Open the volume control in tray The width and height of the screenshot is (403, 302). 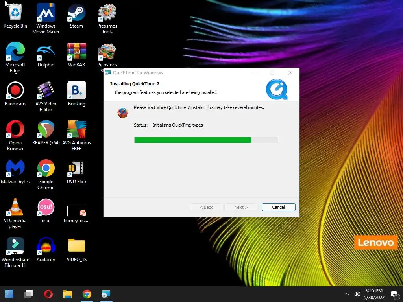point(357,294)
